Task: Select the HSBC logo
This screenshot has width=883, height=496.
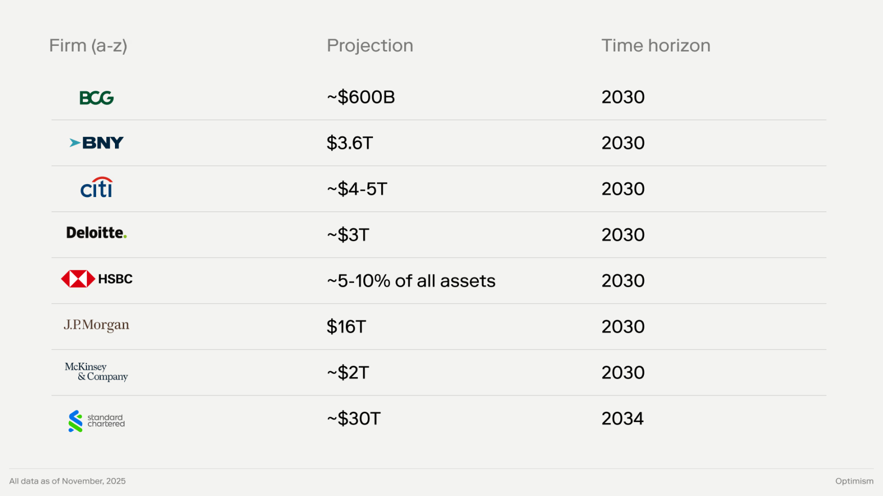Action: [97, 279]
